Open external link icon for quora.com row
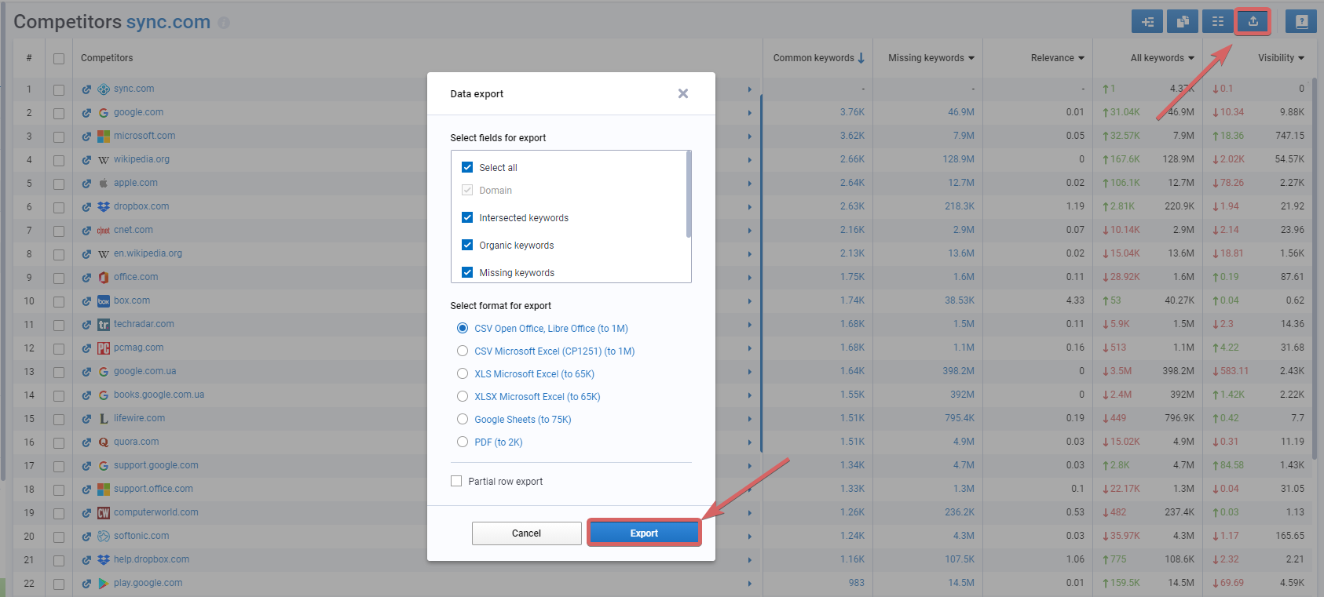This screenshot has width=1324, height=597. [x=86, y=442]
